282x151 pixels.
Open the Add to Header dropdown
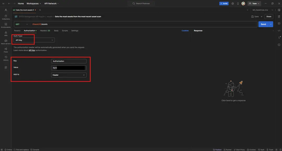tap(69, 75)
